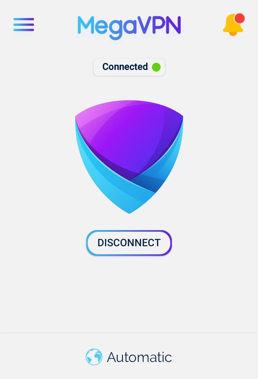Select the Automatic location label
This screenshot has height=379, width=258.
tap(139, 357)
